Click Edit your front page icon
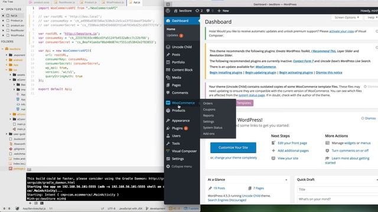The height and width of the screenshot is (212, 378). 273,143
